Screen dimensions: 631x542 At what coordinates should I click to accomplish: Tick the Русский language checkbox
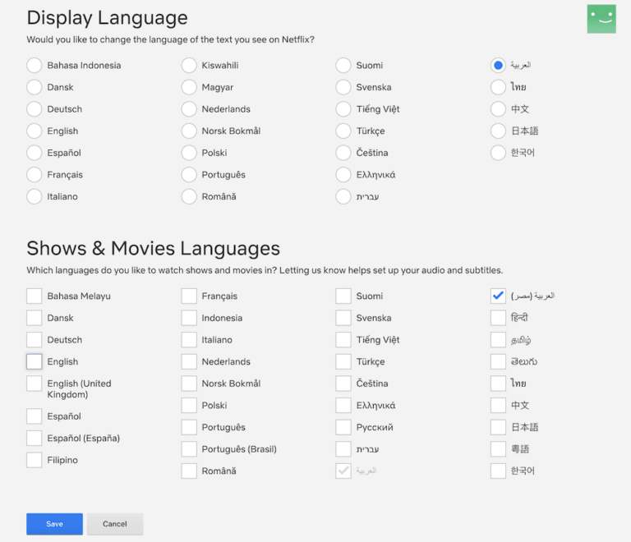tap(343, 427)
